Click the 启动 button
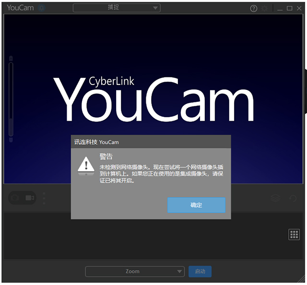The width and height of the screenshot is (307, 285). coord(200,272)
